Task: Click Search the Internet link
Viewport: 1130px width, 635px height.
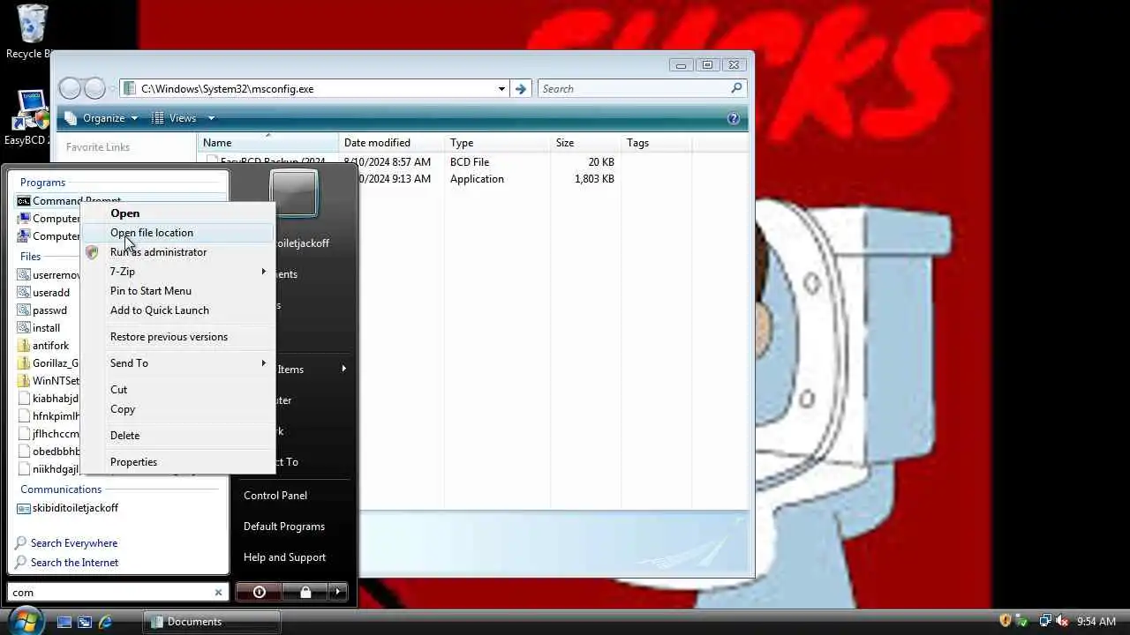Action: click(74, 563)
